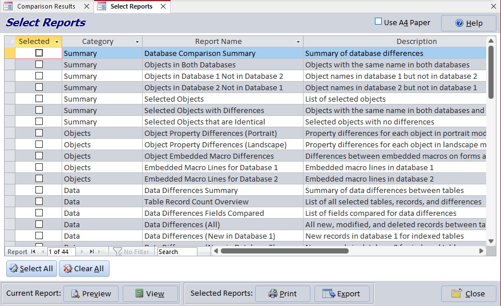Export the selected reports

pyautogui.click(x=342, y=293)
